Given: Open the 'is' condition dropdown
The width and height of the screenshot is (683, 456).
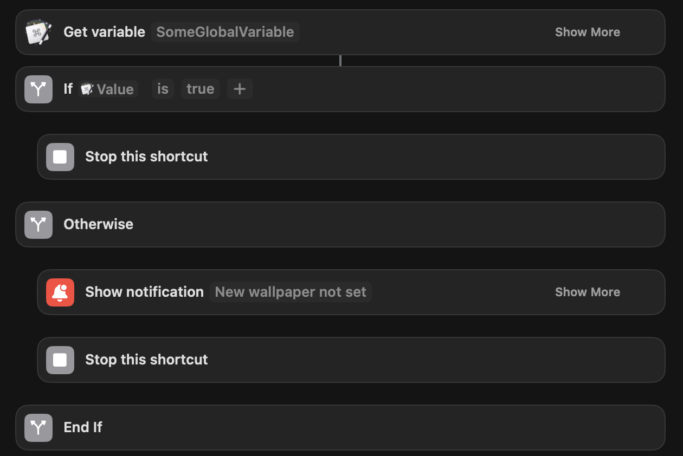Looking at the screenshot, I should pyautogui.click(x=163, y=89).
